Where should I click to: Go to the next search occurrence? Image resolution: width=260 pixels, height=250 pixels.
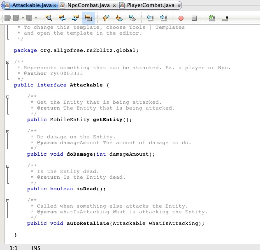click(75, 18)
